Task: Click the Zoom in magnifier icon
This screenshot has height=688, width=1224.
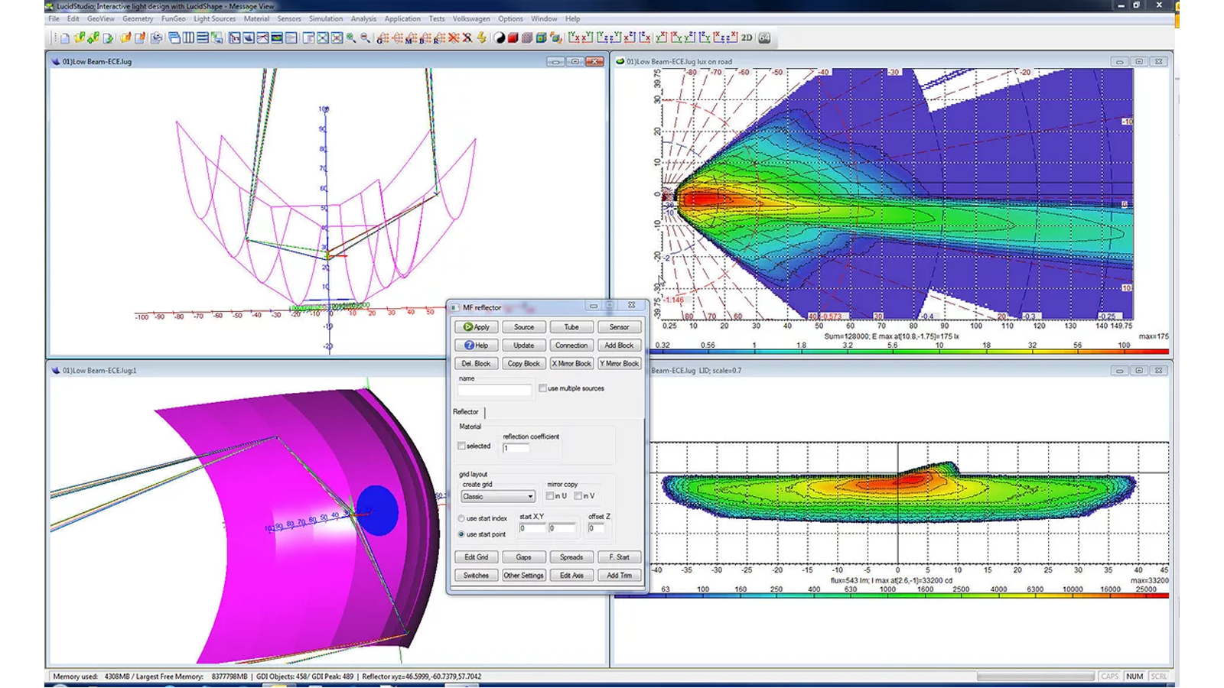Action: (351, 37)
